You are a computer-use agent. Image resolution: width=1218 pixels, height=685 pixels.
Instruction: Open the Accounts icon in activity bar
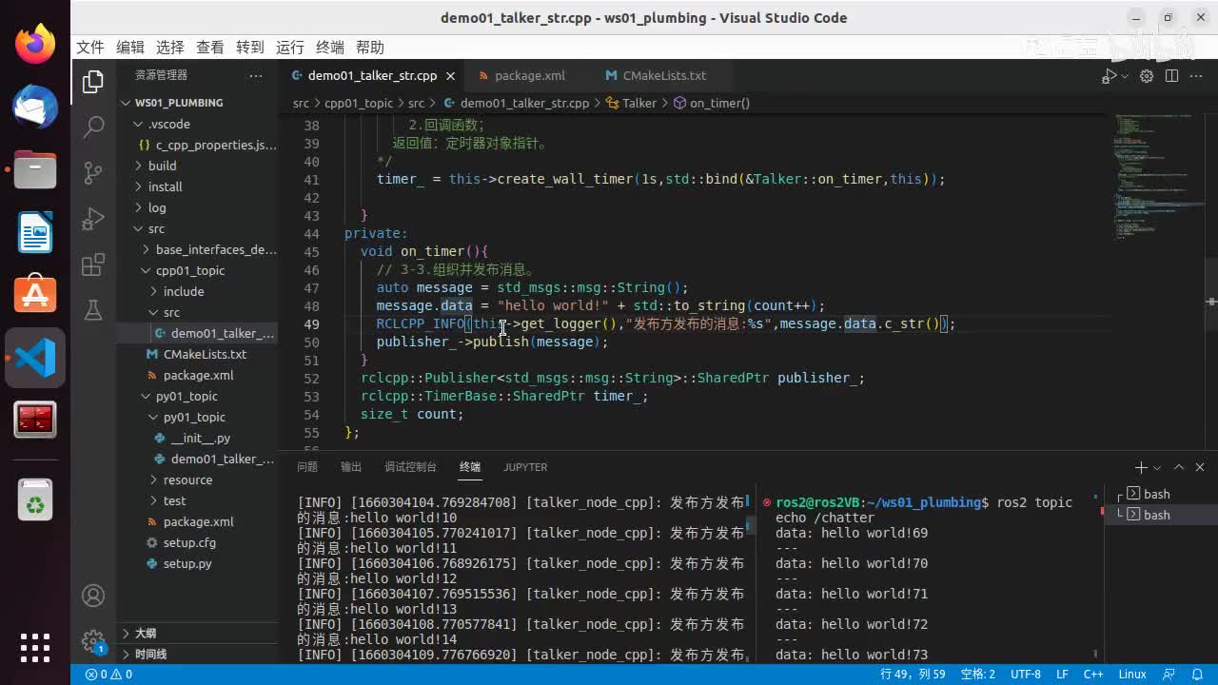pos(93,596)
